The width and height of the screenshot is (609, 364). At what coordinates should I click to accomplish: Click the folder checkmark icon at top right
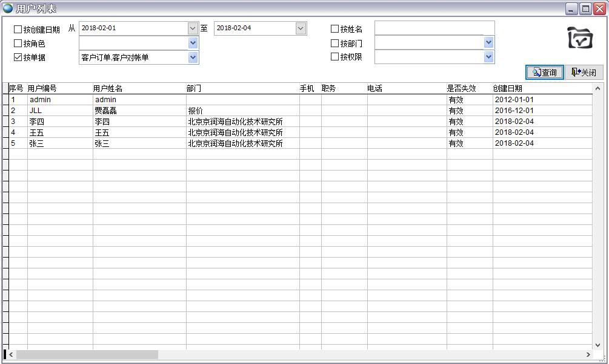coord(580,37)
